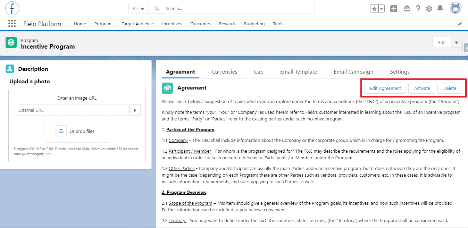Open the App Launcher grid icon
Viewport: 468px width, 228px height.
pos(12,24)
